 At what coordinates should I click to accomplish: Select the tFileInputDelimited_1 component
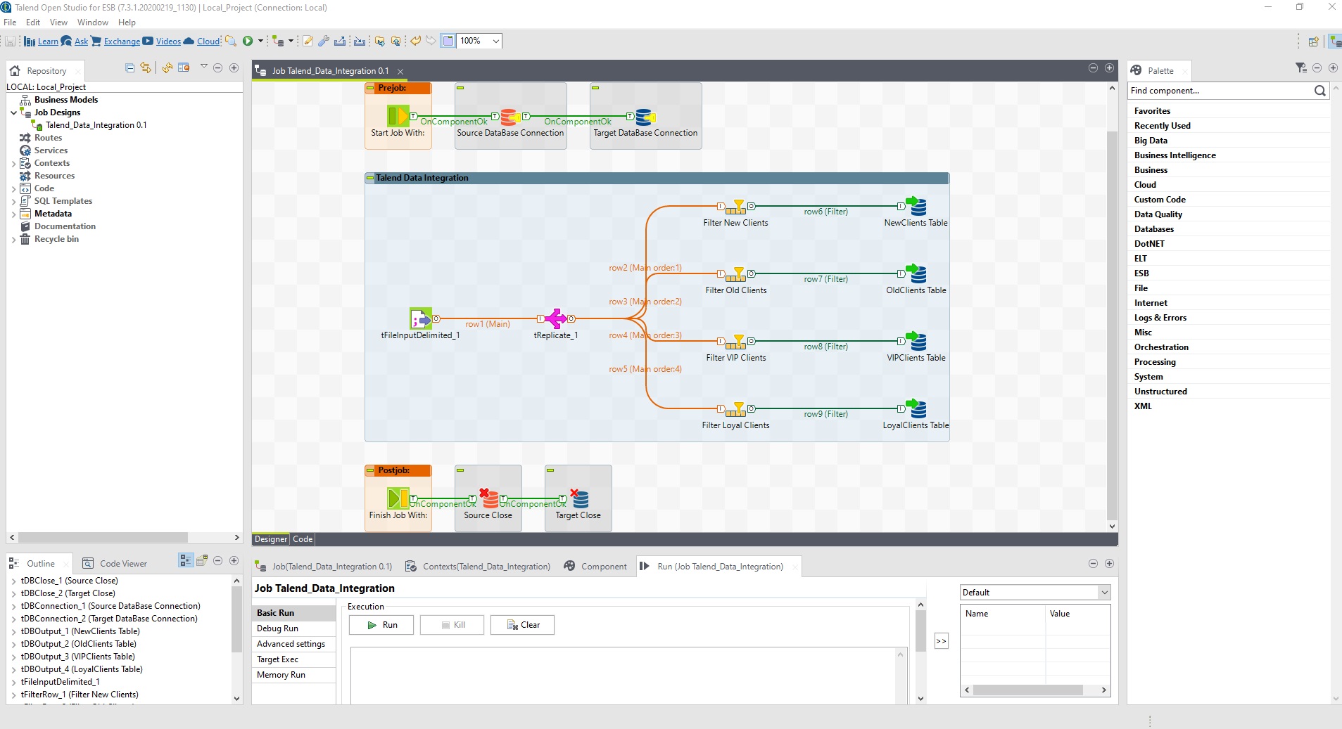[x=421, y=318]
